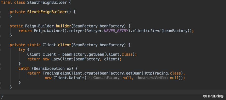Click "new" keyword before Client.Default
The width and height of the screenshot is (226, 100).
click(48, 78)
